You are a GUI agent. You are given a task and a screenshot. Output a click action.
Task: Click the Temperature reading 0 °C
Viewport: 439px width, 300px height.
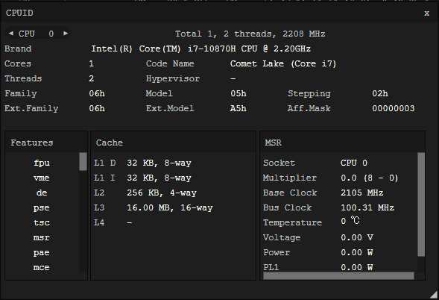pyautogui.click(x=350, y=221)
